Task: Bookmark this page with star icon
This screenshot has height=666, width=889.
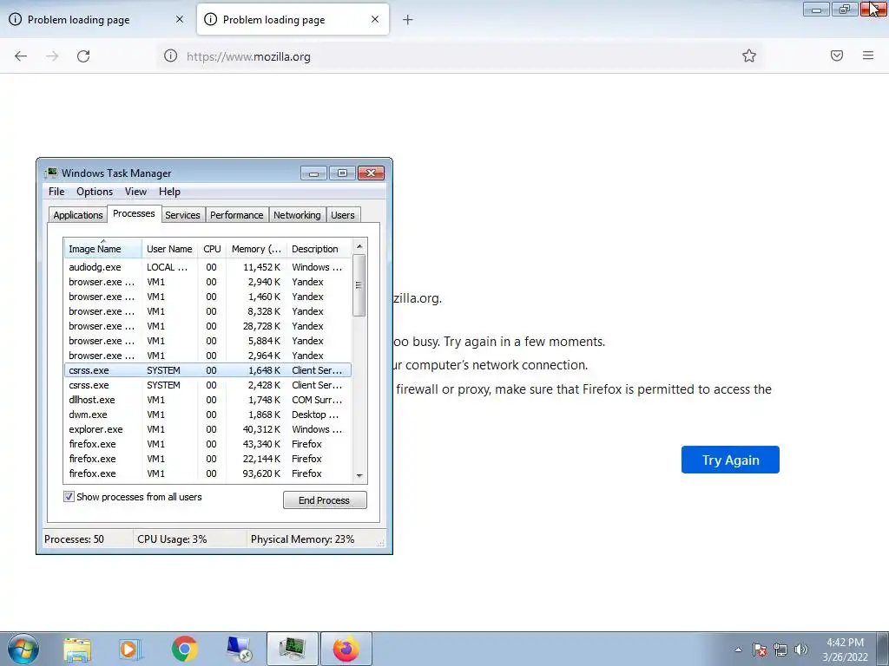Action: pos(749,55)
